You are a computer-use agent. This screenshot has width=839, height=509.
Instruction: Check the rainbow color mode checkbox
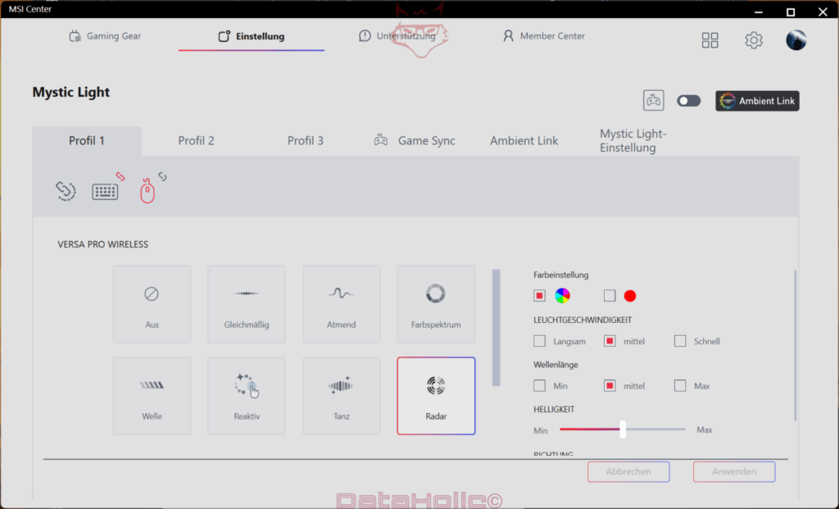[x=539, y=296]
